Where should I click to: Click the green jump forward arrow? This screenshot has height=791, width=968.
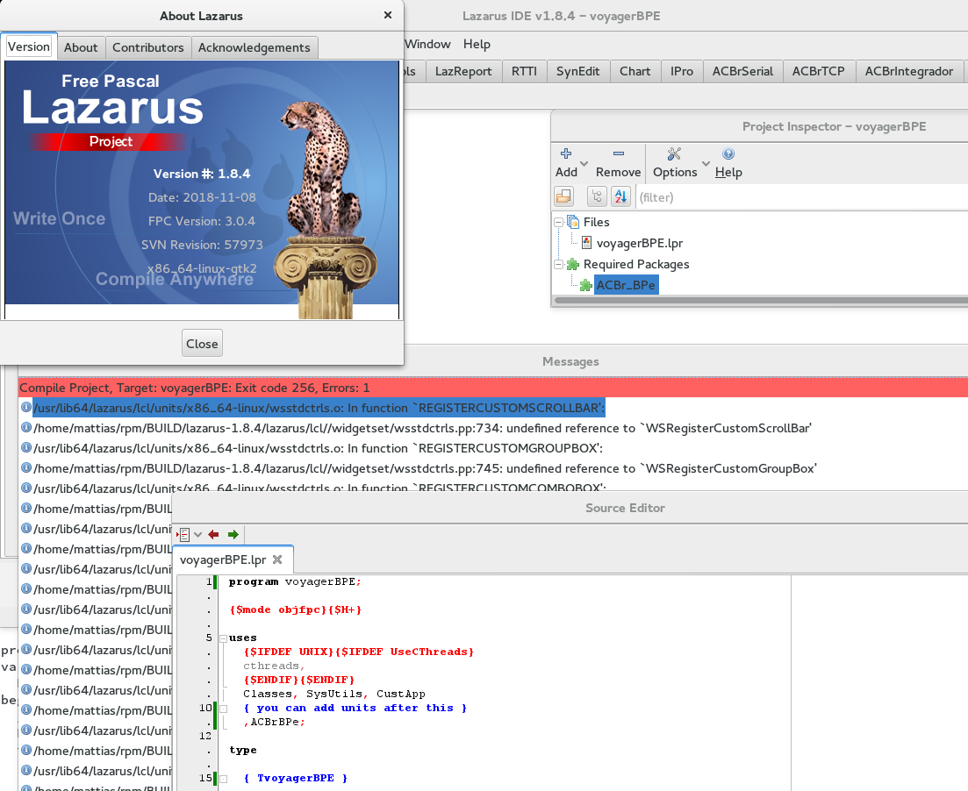(233, 534)
